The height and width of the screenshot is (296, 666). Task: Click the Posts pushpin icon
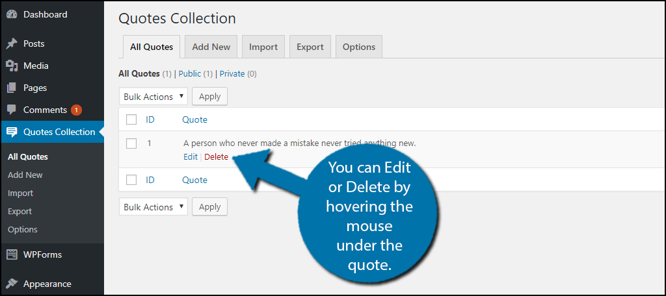(x=12, y=43)
